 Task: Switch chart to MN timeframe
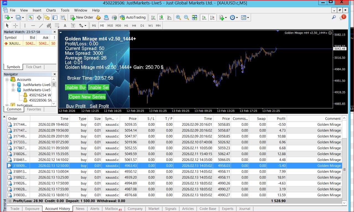coord(158,25)
